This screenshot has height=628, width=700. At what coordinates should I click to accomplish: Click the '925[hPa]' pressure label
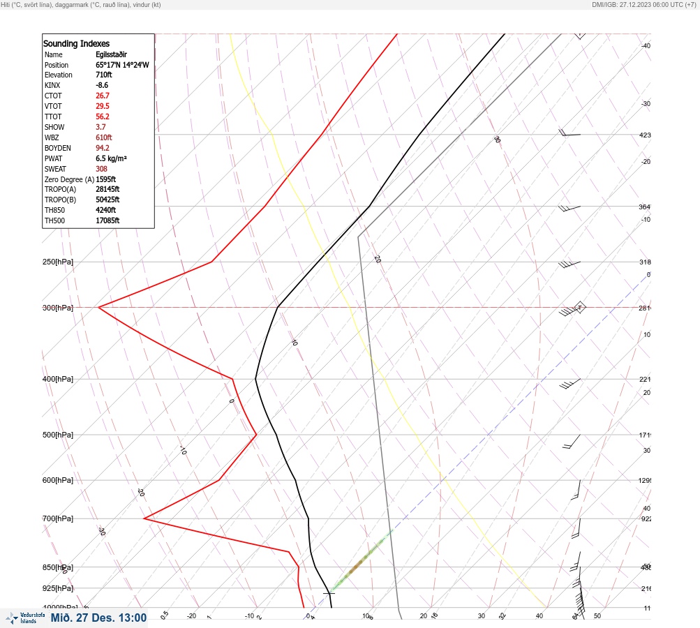(58, 588)
